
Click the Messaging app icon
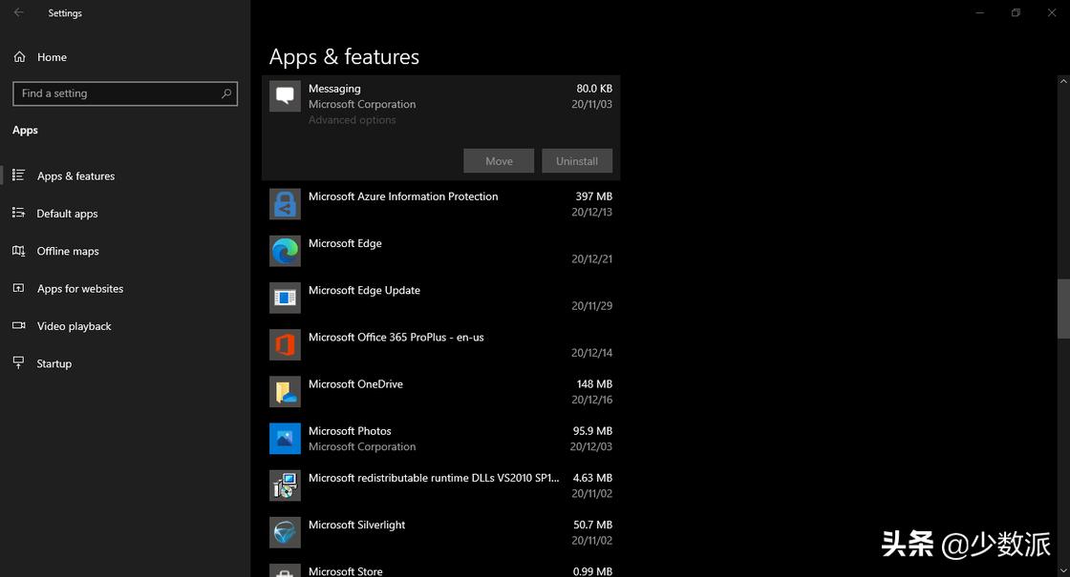(285, 96)
